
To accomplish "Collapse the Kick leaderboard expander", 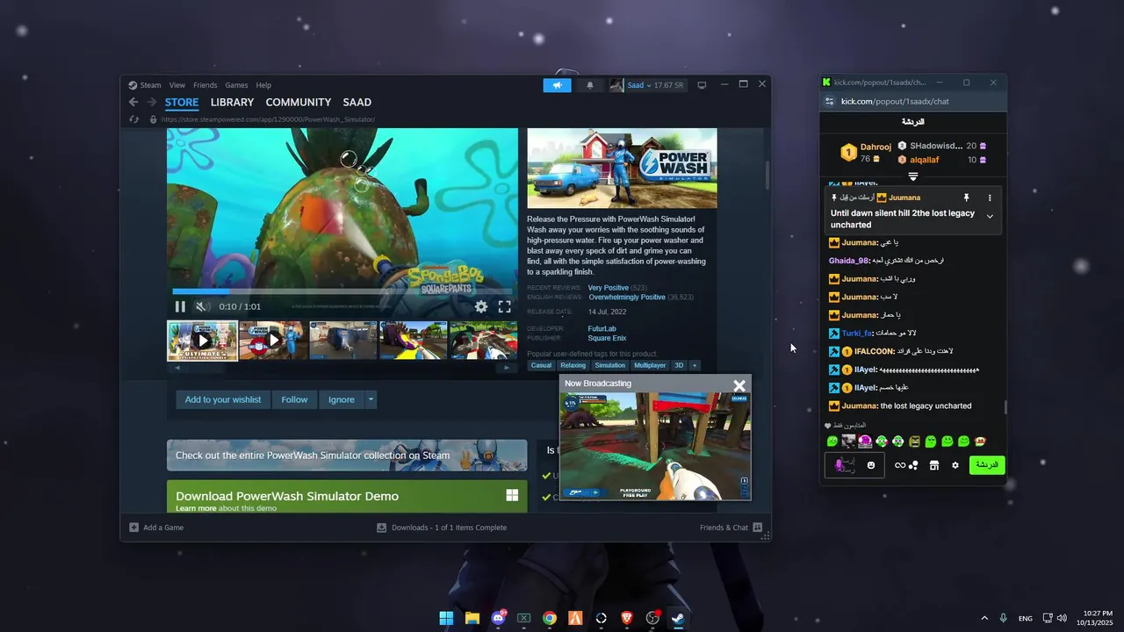I will point(913,176).
